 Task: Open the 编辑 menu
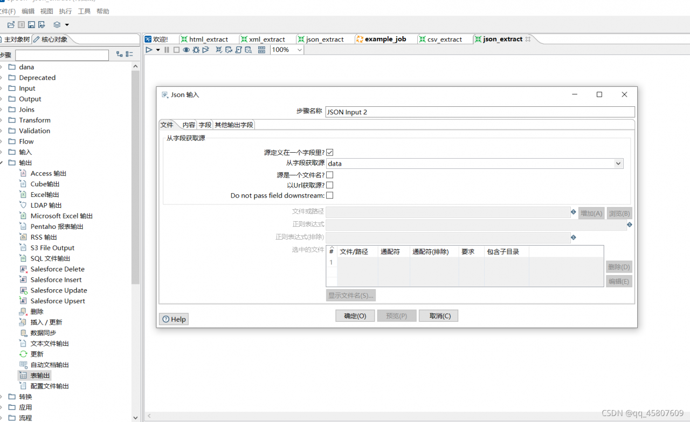click(x=28, y=11)
